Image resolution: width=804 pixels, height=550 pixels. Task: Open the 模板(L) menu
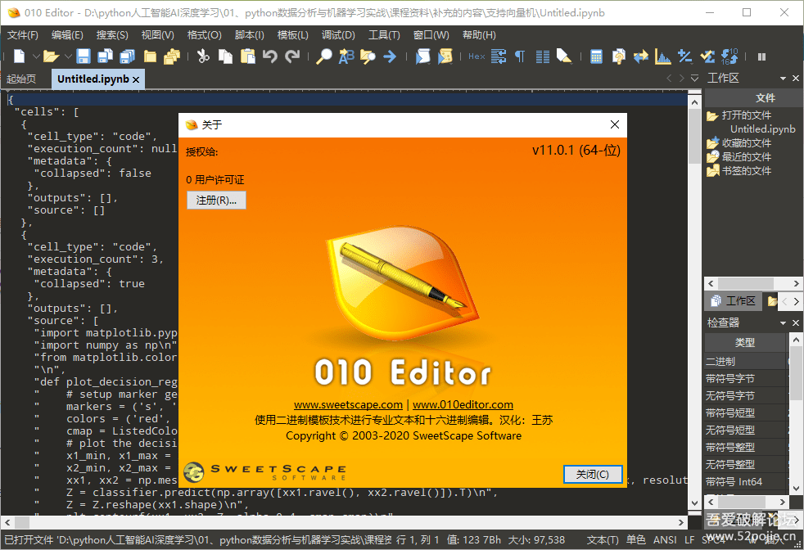coord(293,35)
